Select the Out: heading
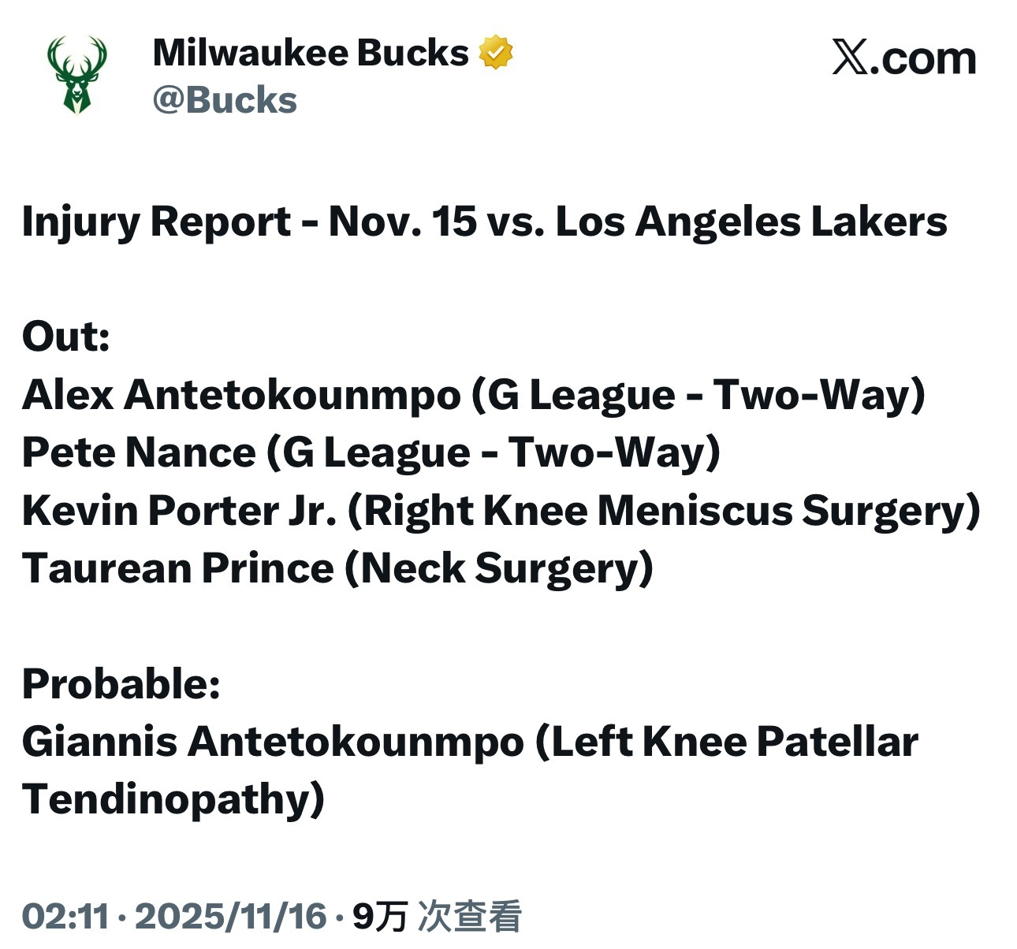 [66, 337]
